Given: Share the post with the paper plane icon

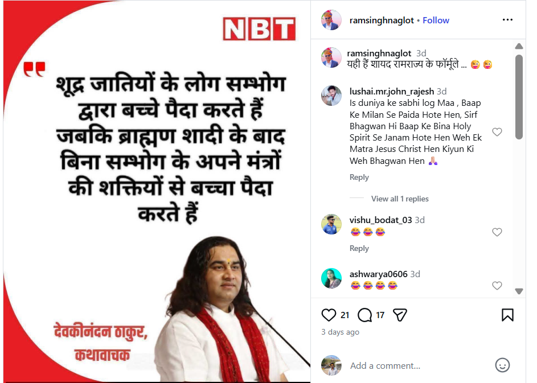Looking at the screenshot, I should (x=400, y=315).
